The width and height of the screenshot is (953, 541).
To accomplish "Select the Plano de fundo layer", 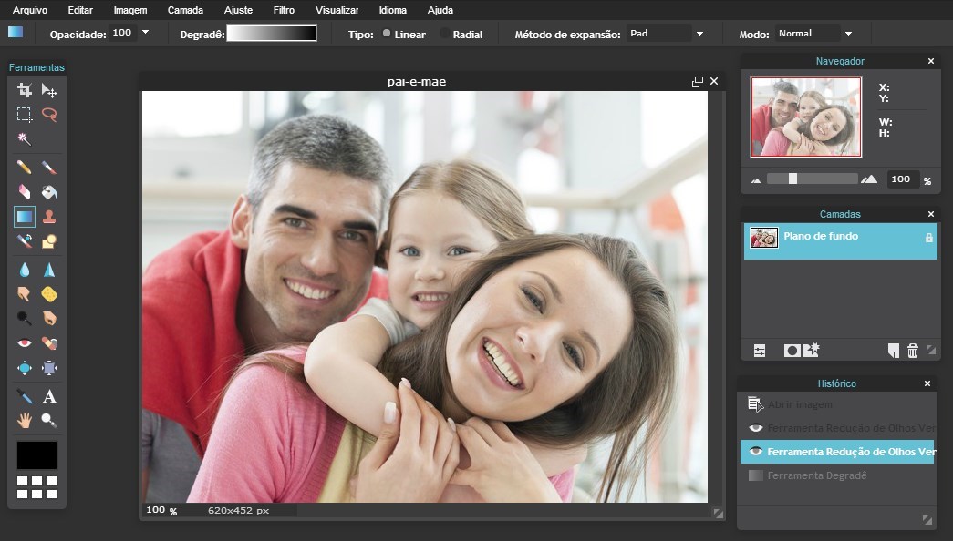I will 841,241.
